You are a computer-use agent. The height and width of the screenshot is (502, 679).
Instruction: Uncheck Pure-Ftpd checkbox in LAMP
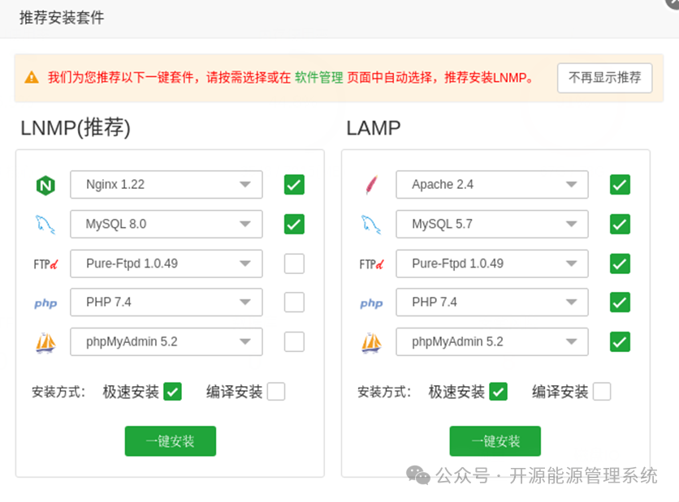tap(620, 264)
